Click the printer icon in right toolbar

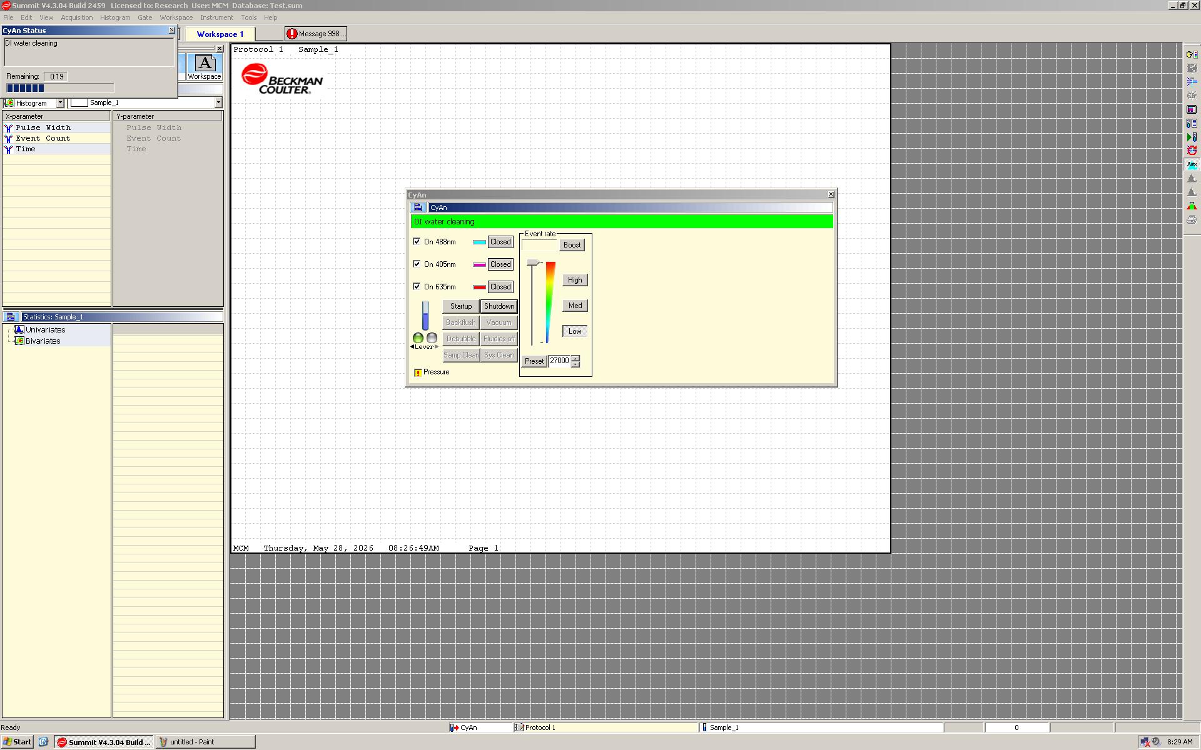pyautogui.click(x=1192, y=219)
